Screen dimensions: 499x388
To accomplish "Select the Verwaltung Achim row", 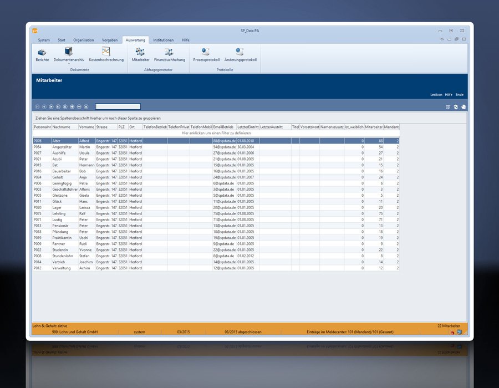I will [x=216, y=268].
